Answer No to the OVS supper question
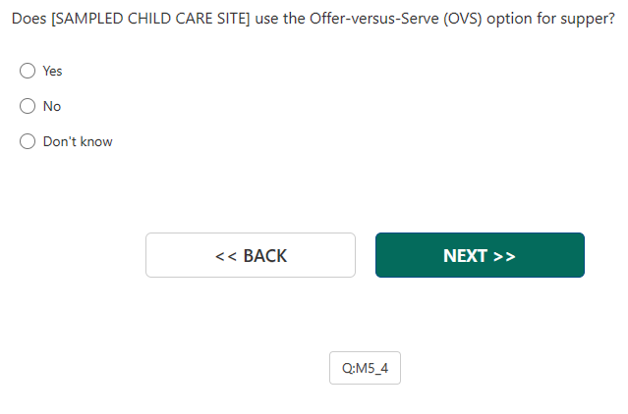The image size is (628, 414). 28,106
